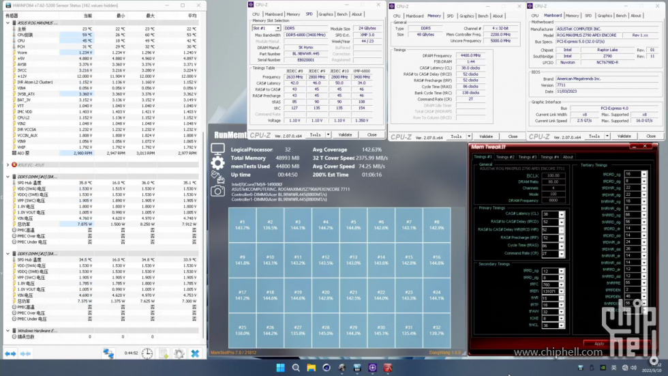The height and width of the screenshot is (376, 668).
Task: Click Tools button in CPU-Z Mainboard window
Action: 594,136
